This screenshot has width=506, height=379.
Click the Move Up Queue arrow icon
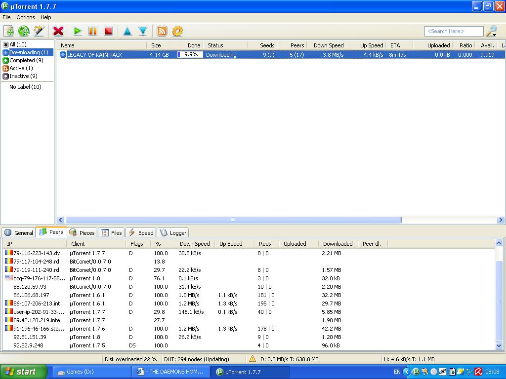127,31
